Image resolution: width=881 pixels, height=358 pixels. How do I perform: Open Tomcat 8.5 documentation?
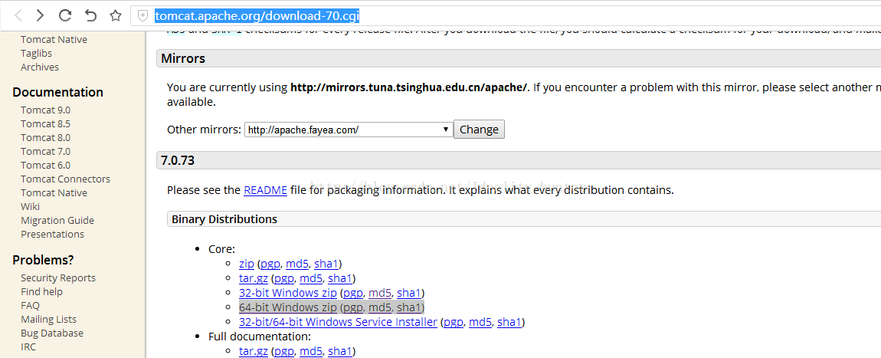pyautogui.click(x=45, y=123)
